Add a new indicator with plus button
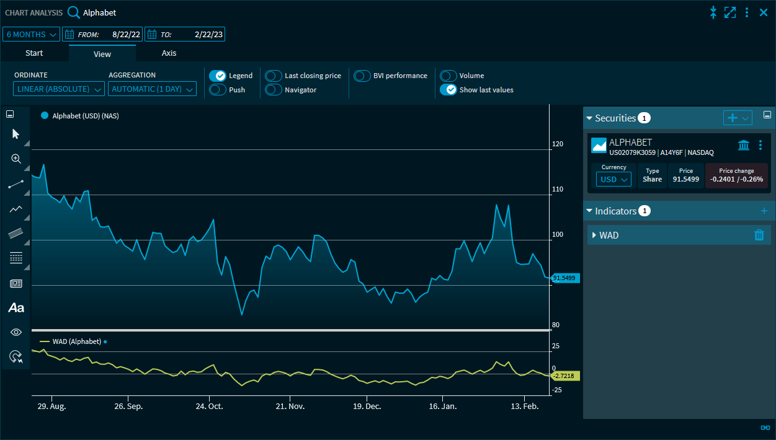The width and height of the screenshot is (776, 440). 764,211
